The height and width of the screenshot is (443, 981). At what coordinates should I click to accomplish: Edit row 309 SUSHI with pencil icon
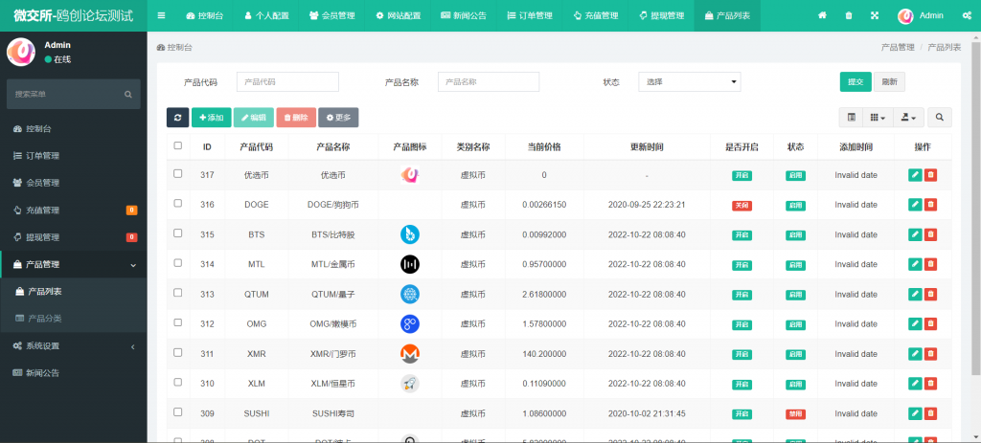click(915, 413)
